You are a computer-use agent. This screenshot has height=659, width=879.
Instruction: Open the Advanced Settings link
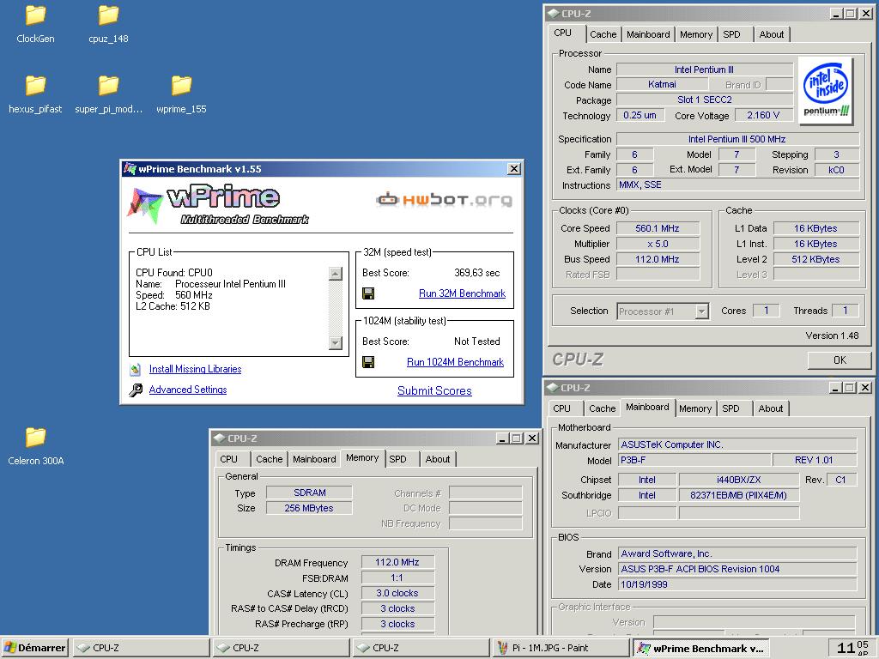(x=188, y=390)
